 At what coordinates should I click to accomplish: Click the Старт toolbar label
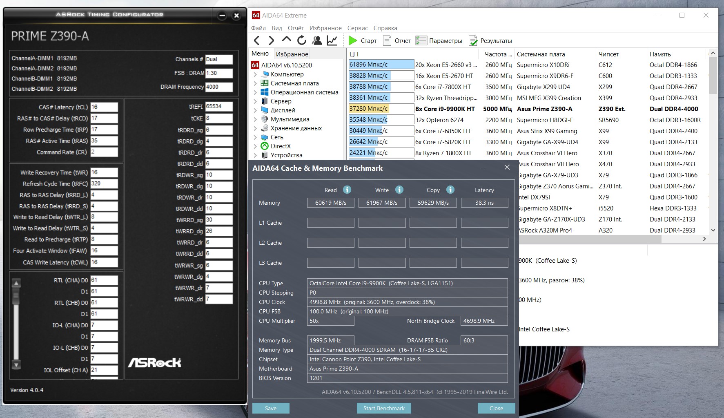(368, 41)
